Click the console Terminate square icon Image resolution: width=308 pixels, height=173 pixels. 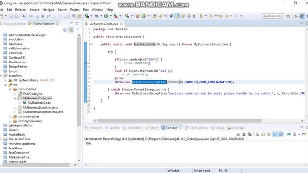238,134
